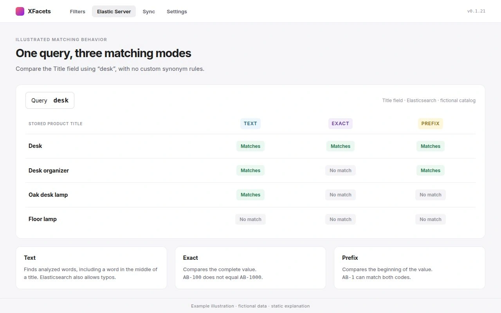Click the Exact explanation card heading
This screenshot has width=501, height=313.
coord(191,258)
